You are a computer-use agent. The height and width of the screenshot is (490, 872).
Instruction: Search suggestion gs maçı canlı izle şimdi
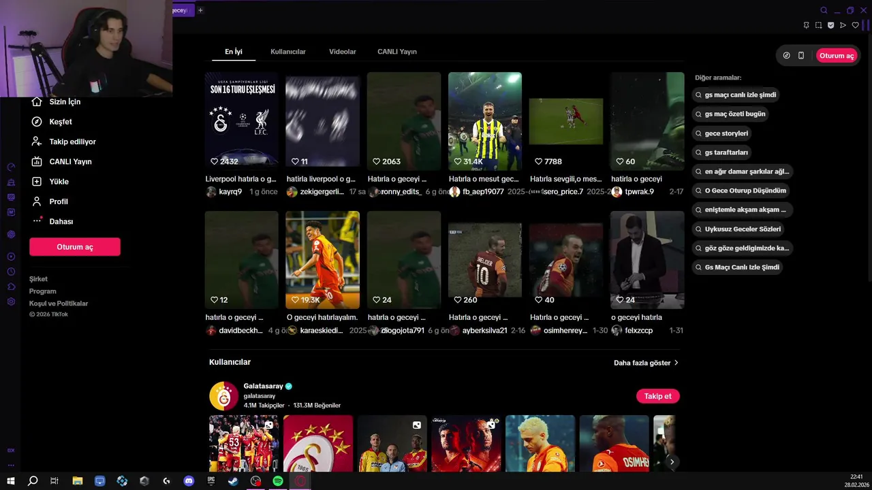(x=735, y=95)
